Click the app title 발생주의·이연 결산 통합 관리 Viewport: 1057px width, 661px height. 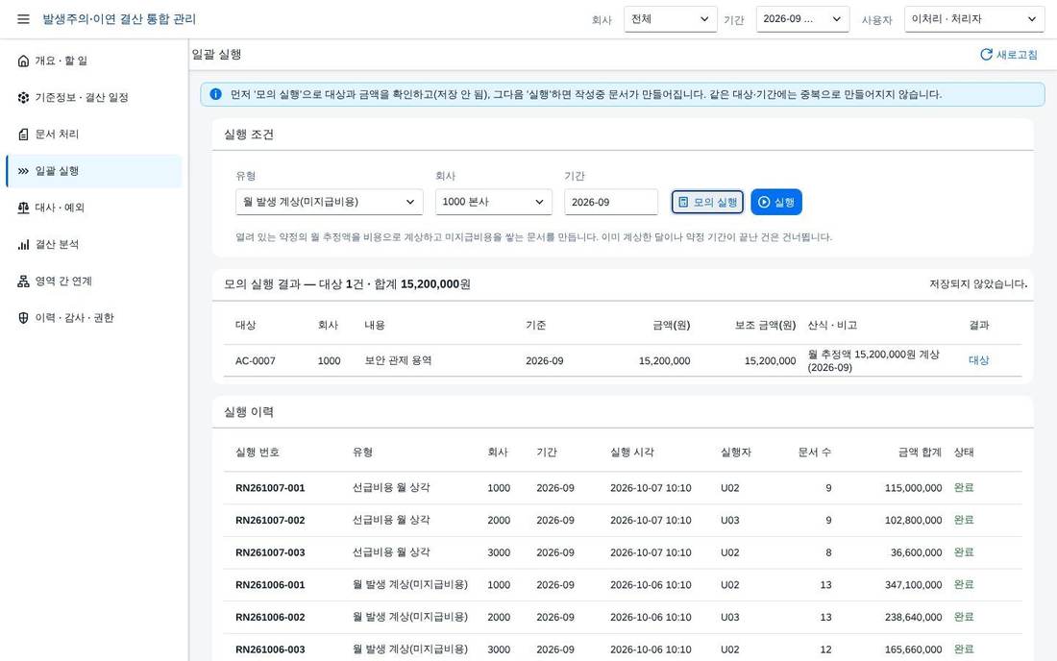pos(119,19)
